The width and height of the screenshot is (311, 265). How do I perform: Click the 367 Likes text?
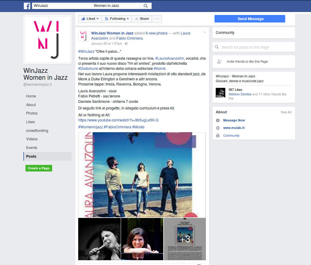tap(235, 90)
